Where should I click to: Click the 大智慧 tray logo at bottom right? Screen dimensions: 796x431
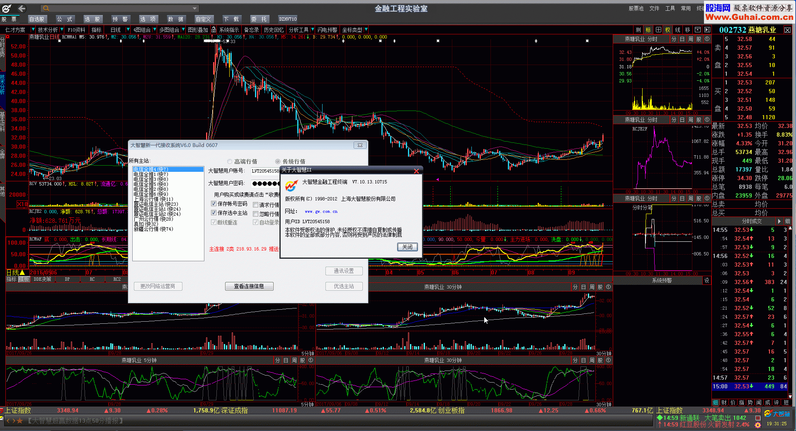point(777,414)
